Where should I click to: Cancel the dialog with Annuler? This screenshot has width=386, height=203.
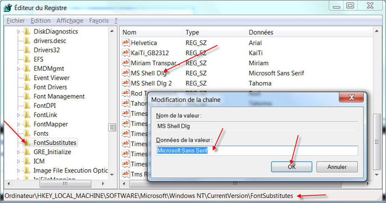click(337, 167)
